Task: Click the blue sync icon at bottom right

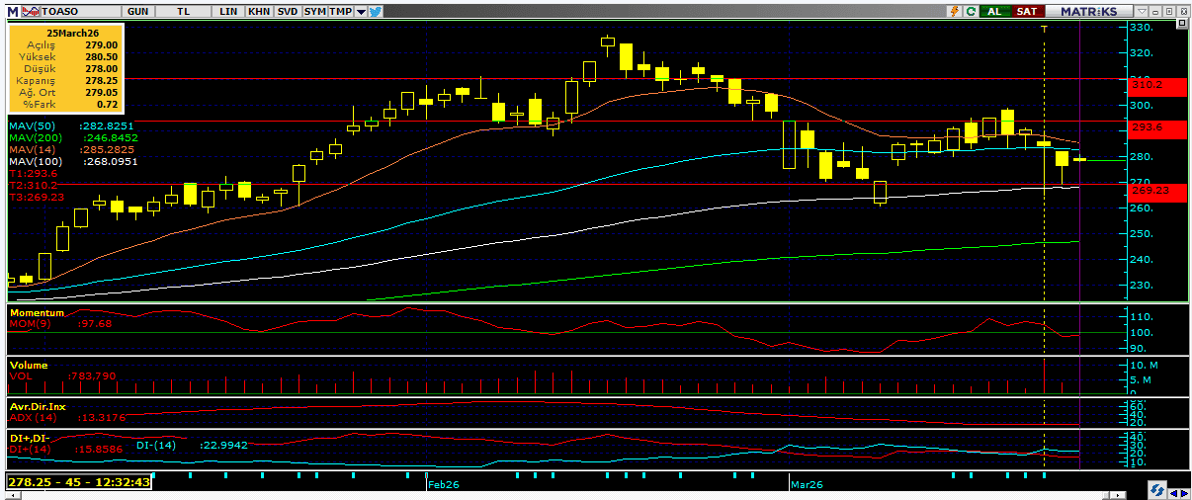Action: pyautogui.click(x=1155, y=490)
